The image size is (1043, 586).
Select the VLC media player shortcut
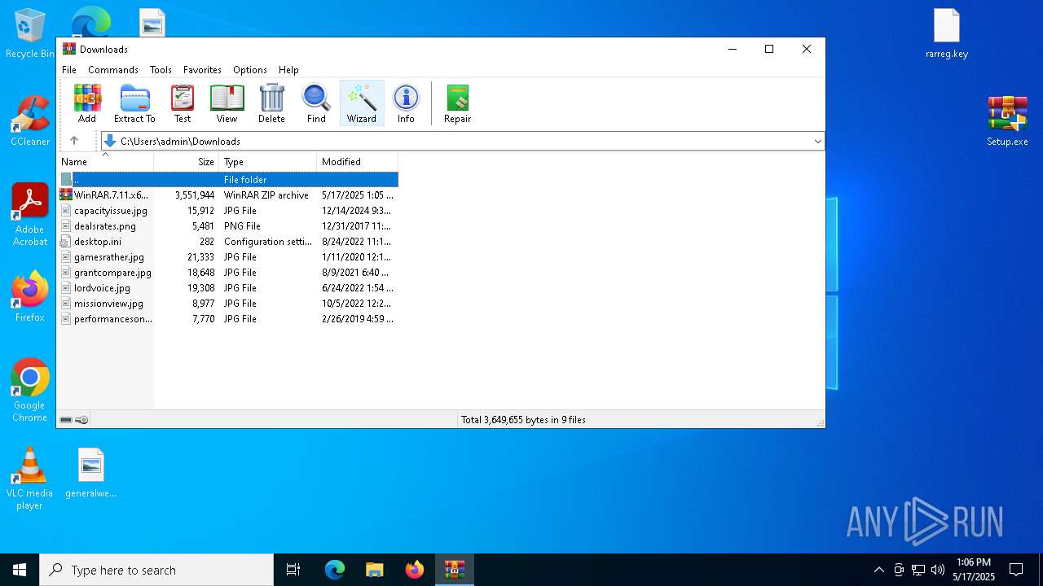pos(30,479)
